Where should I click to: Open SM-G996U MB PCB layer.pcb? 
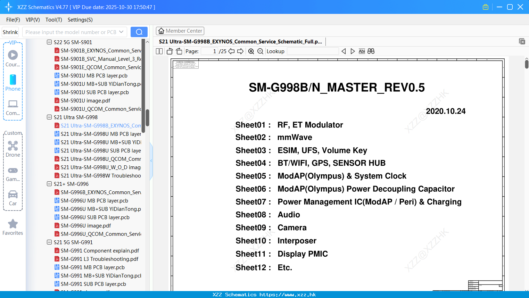91,200
